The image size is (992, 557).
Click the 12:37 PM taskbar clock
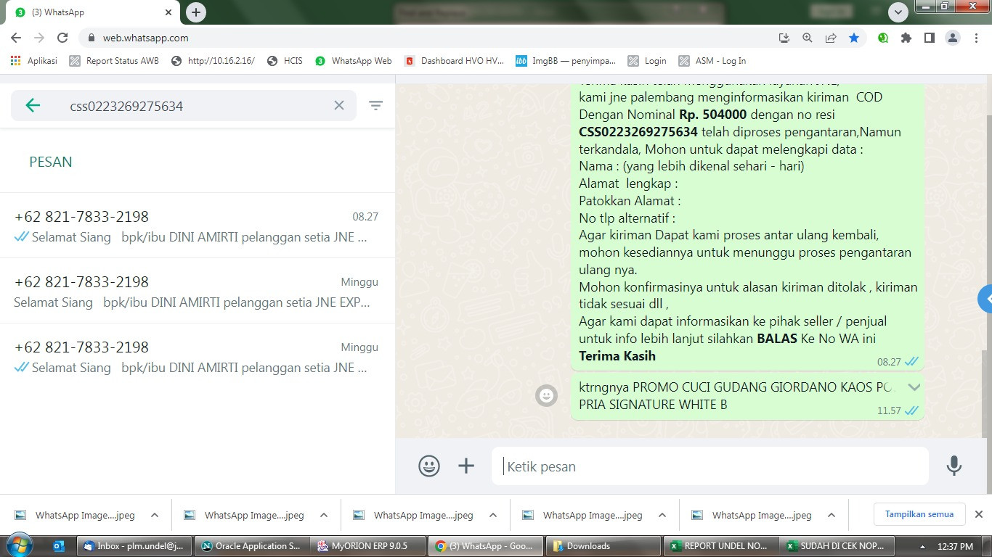coord(956,546)
